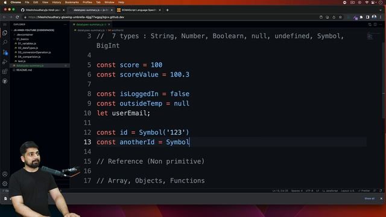
Task: Open macOS Wi-Fi status menu
Action: point(367,2)
